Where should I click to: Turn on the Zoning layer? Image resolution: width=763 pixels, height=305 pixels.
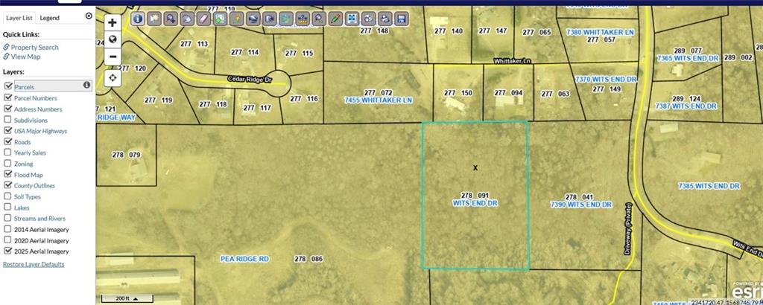(x=7, y=163)
